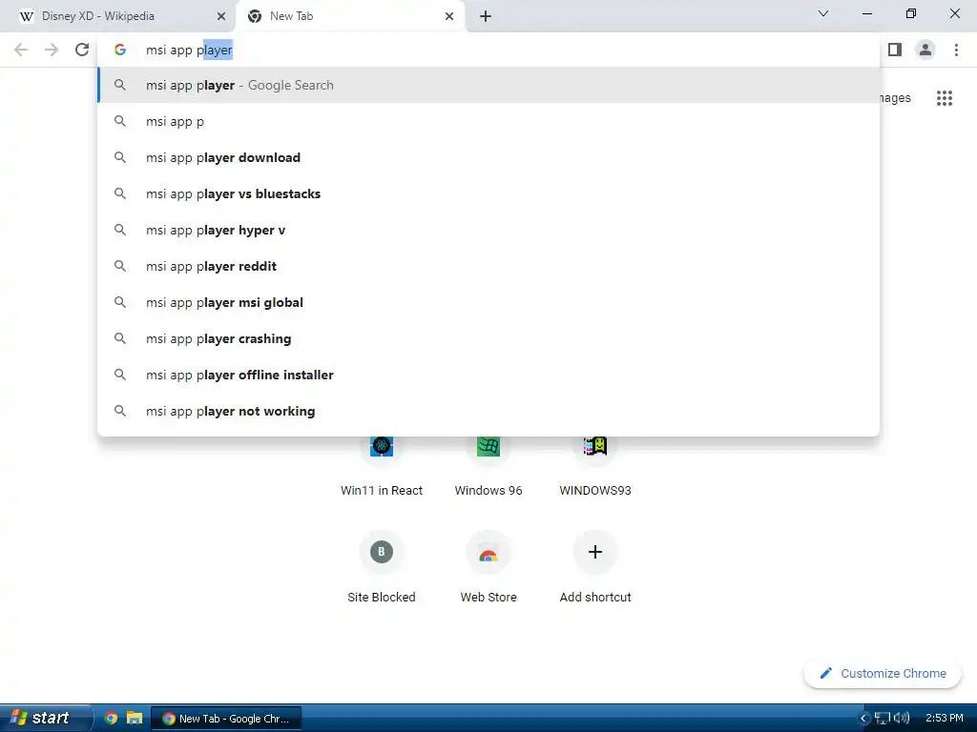Open the Chrome profile avatar
The image size is (977, 732).
[925, 50]
